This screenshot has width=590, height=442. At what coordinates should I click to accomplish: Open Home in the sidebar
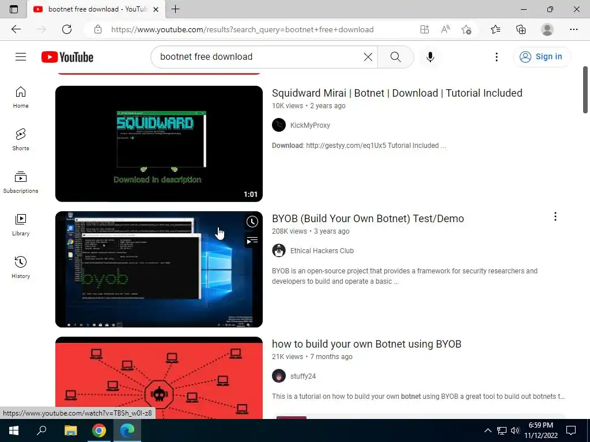(21, 97)
